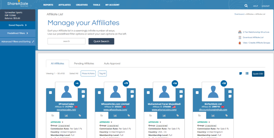
Task: Focus the affiliate search input field
Action: point(66,41)
